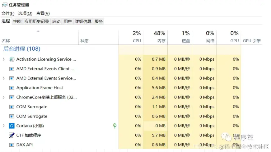Screen dimensions: 271x152
Task: Sort by the 磁盘 1% column header
Action: point(180,37)
